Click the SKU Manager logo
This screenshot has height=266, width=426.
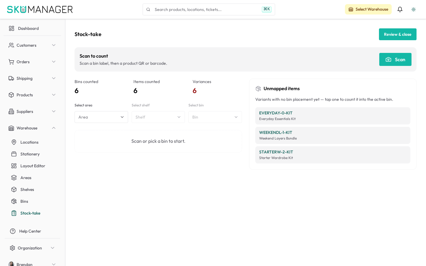40,9
